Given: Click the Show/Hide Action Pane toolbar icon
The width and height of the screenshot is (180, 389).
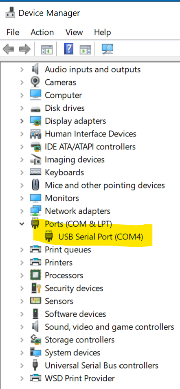Looking at the screenshot, I should coord(85,49).
